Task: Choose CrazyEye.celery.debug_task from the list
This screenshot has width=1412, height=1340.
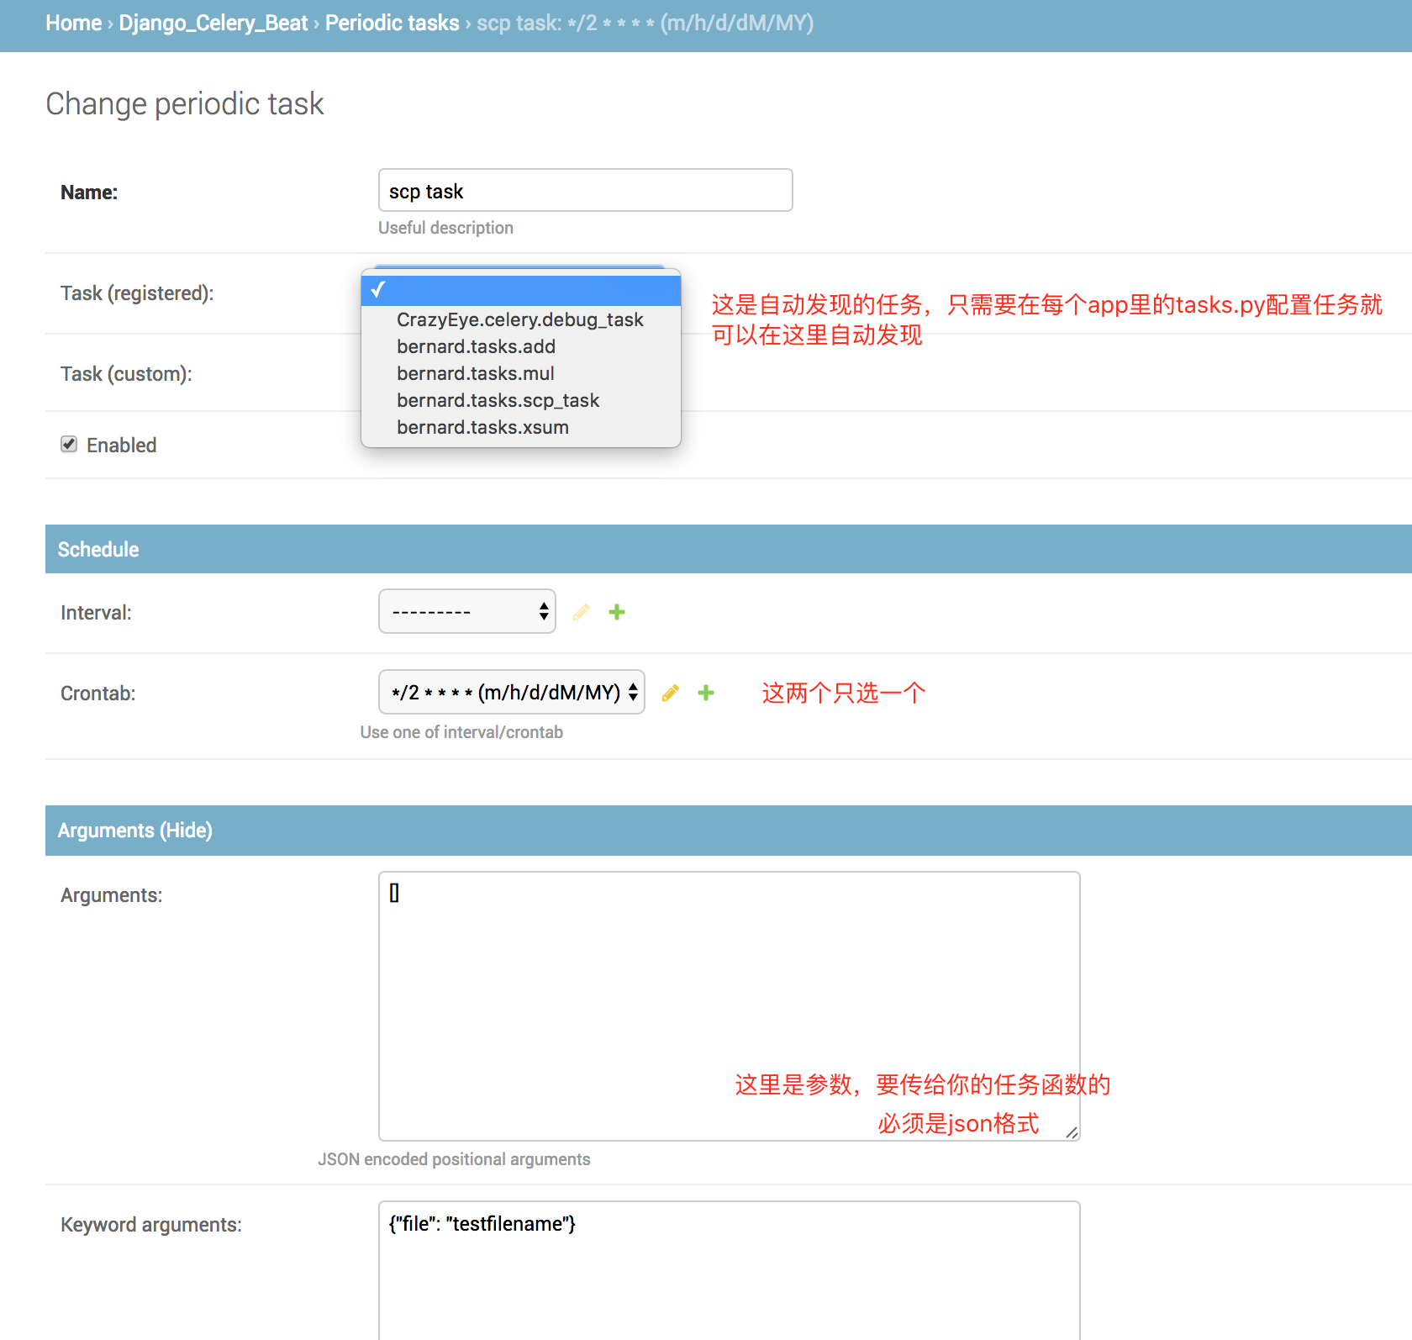Action: coord(519,319)
